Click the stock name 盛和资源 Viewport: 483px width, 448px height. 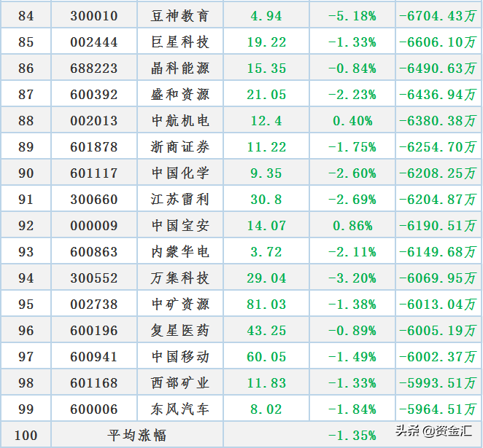[x=180, y=95]
